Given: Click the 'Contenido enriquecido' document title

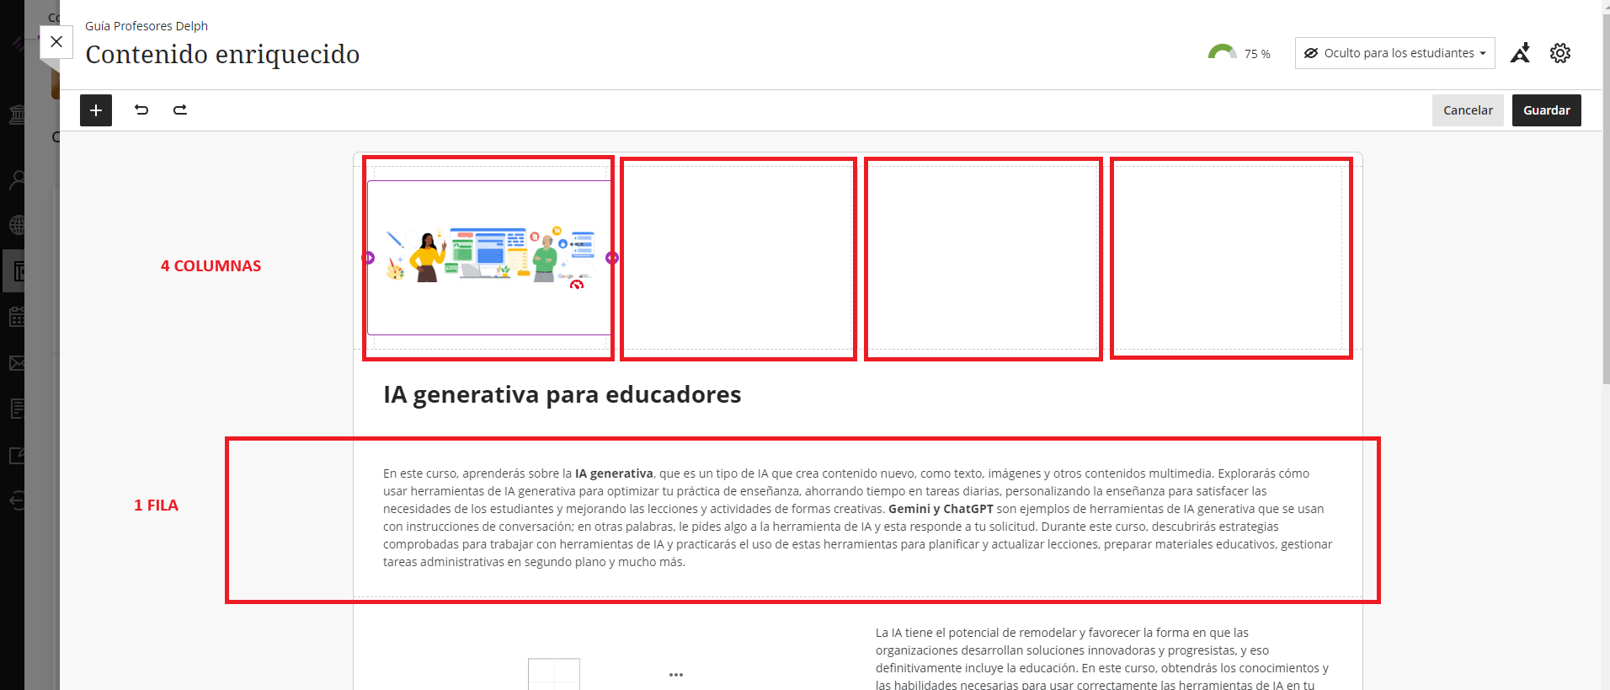Looking at the screenshot, I should pyautogui.click(x=222, y=54).
